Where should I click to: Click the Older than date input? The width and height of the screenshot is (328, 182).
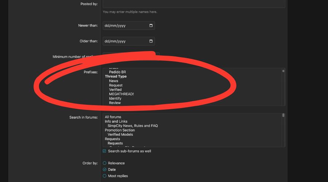(129, 41)
